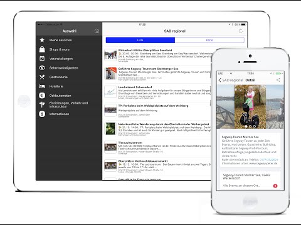Image resolution: width=301 pixels, height=225 pixels.
Task: Select Sehenswürdigkeiten in the sidebar
Action: [63, 68]
